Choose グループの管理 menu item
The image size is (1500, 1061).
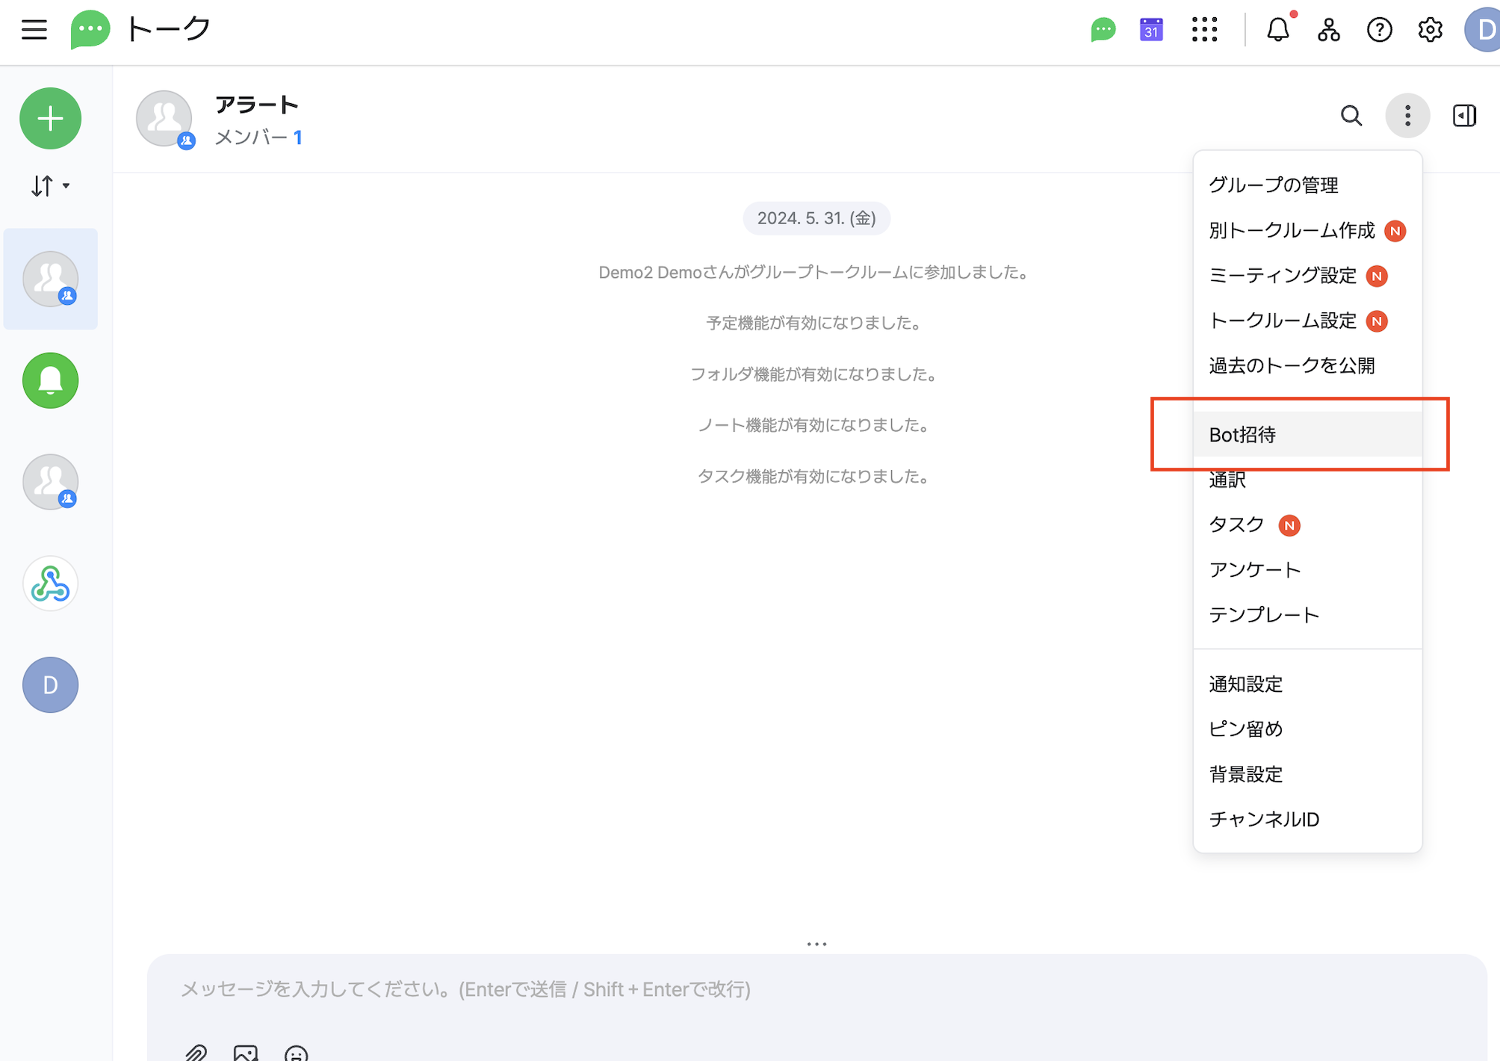[1273, 185]
